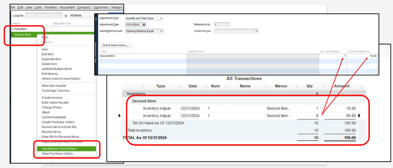Choose Change Prices from context menu
This screenshot has height=168, width=393.
52,108
